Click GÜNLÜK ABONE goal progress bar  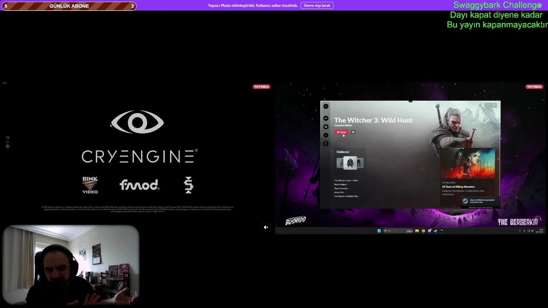point(69,6)
